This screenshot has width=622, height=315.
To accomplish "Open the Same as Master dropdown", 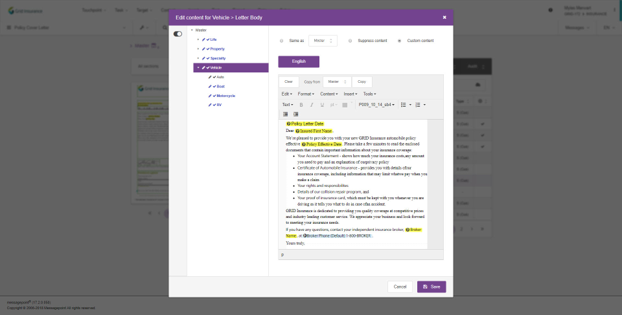I will (x=323, y=41).
